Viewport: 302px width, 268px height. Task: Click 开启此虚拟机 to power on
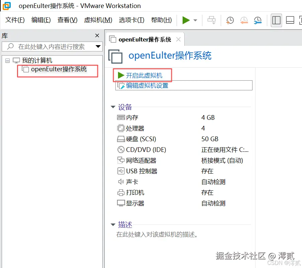pyautogui.click(x=144, y=75)
